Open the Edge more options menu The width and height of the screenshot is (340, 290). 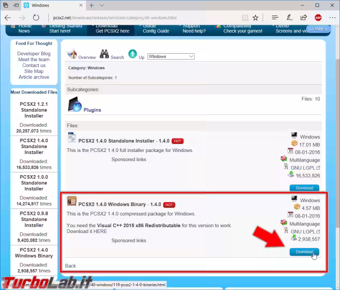(332, 18)
